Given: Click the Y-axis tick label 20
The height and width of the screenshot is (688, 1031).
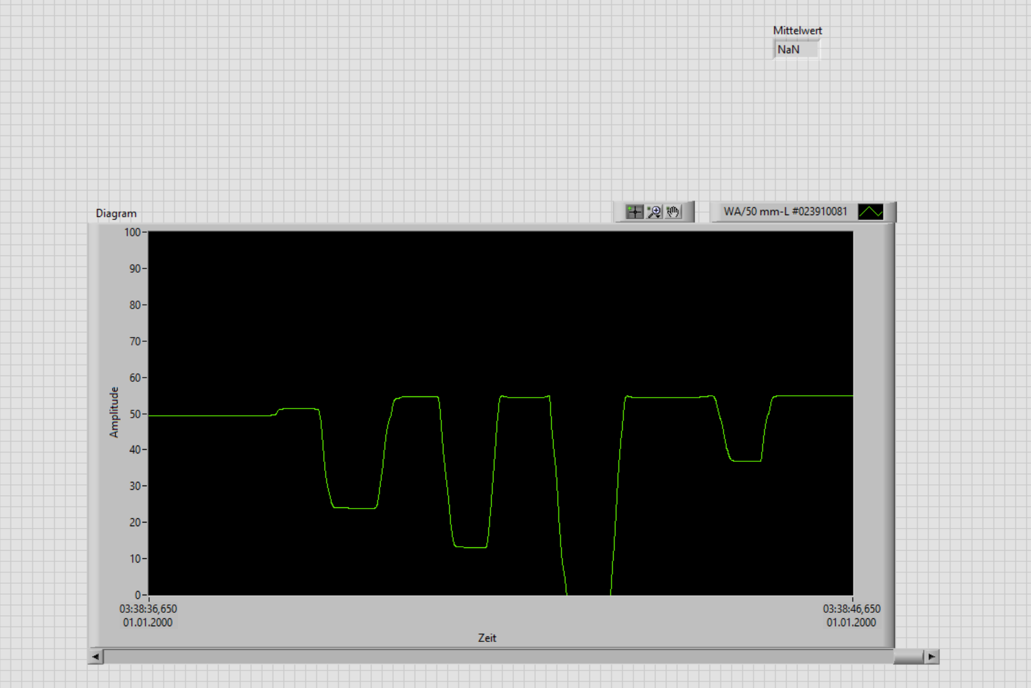Looking at the screenshot, I should tap(135, 522).
